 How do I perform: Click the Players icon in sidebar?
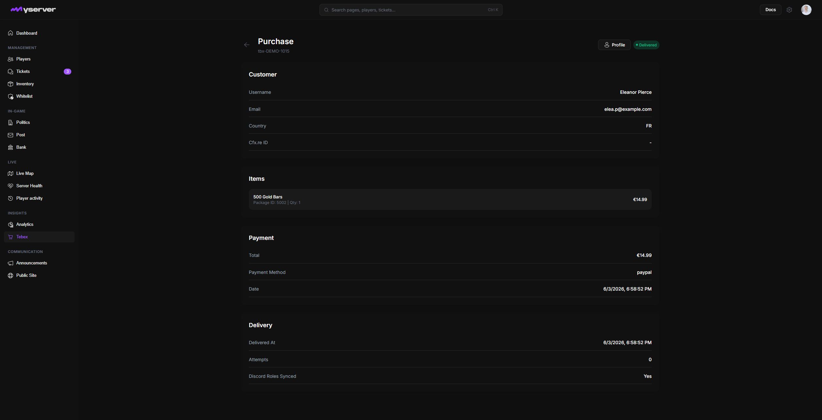point(10,59)
